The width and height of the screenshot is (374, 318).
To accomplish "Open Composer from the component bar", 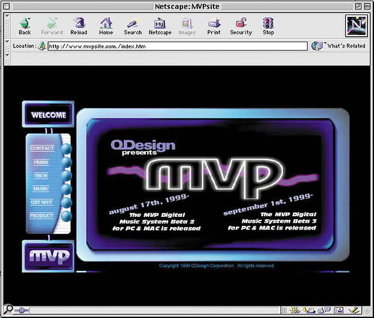I will click(353, 310).
